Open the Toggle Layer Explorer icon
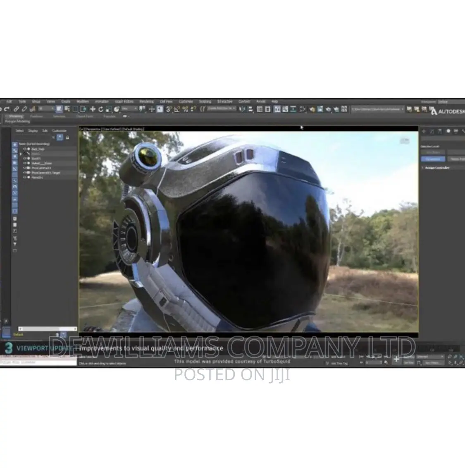The height and width of the screenshot is (468, 465). click(268, 109)
